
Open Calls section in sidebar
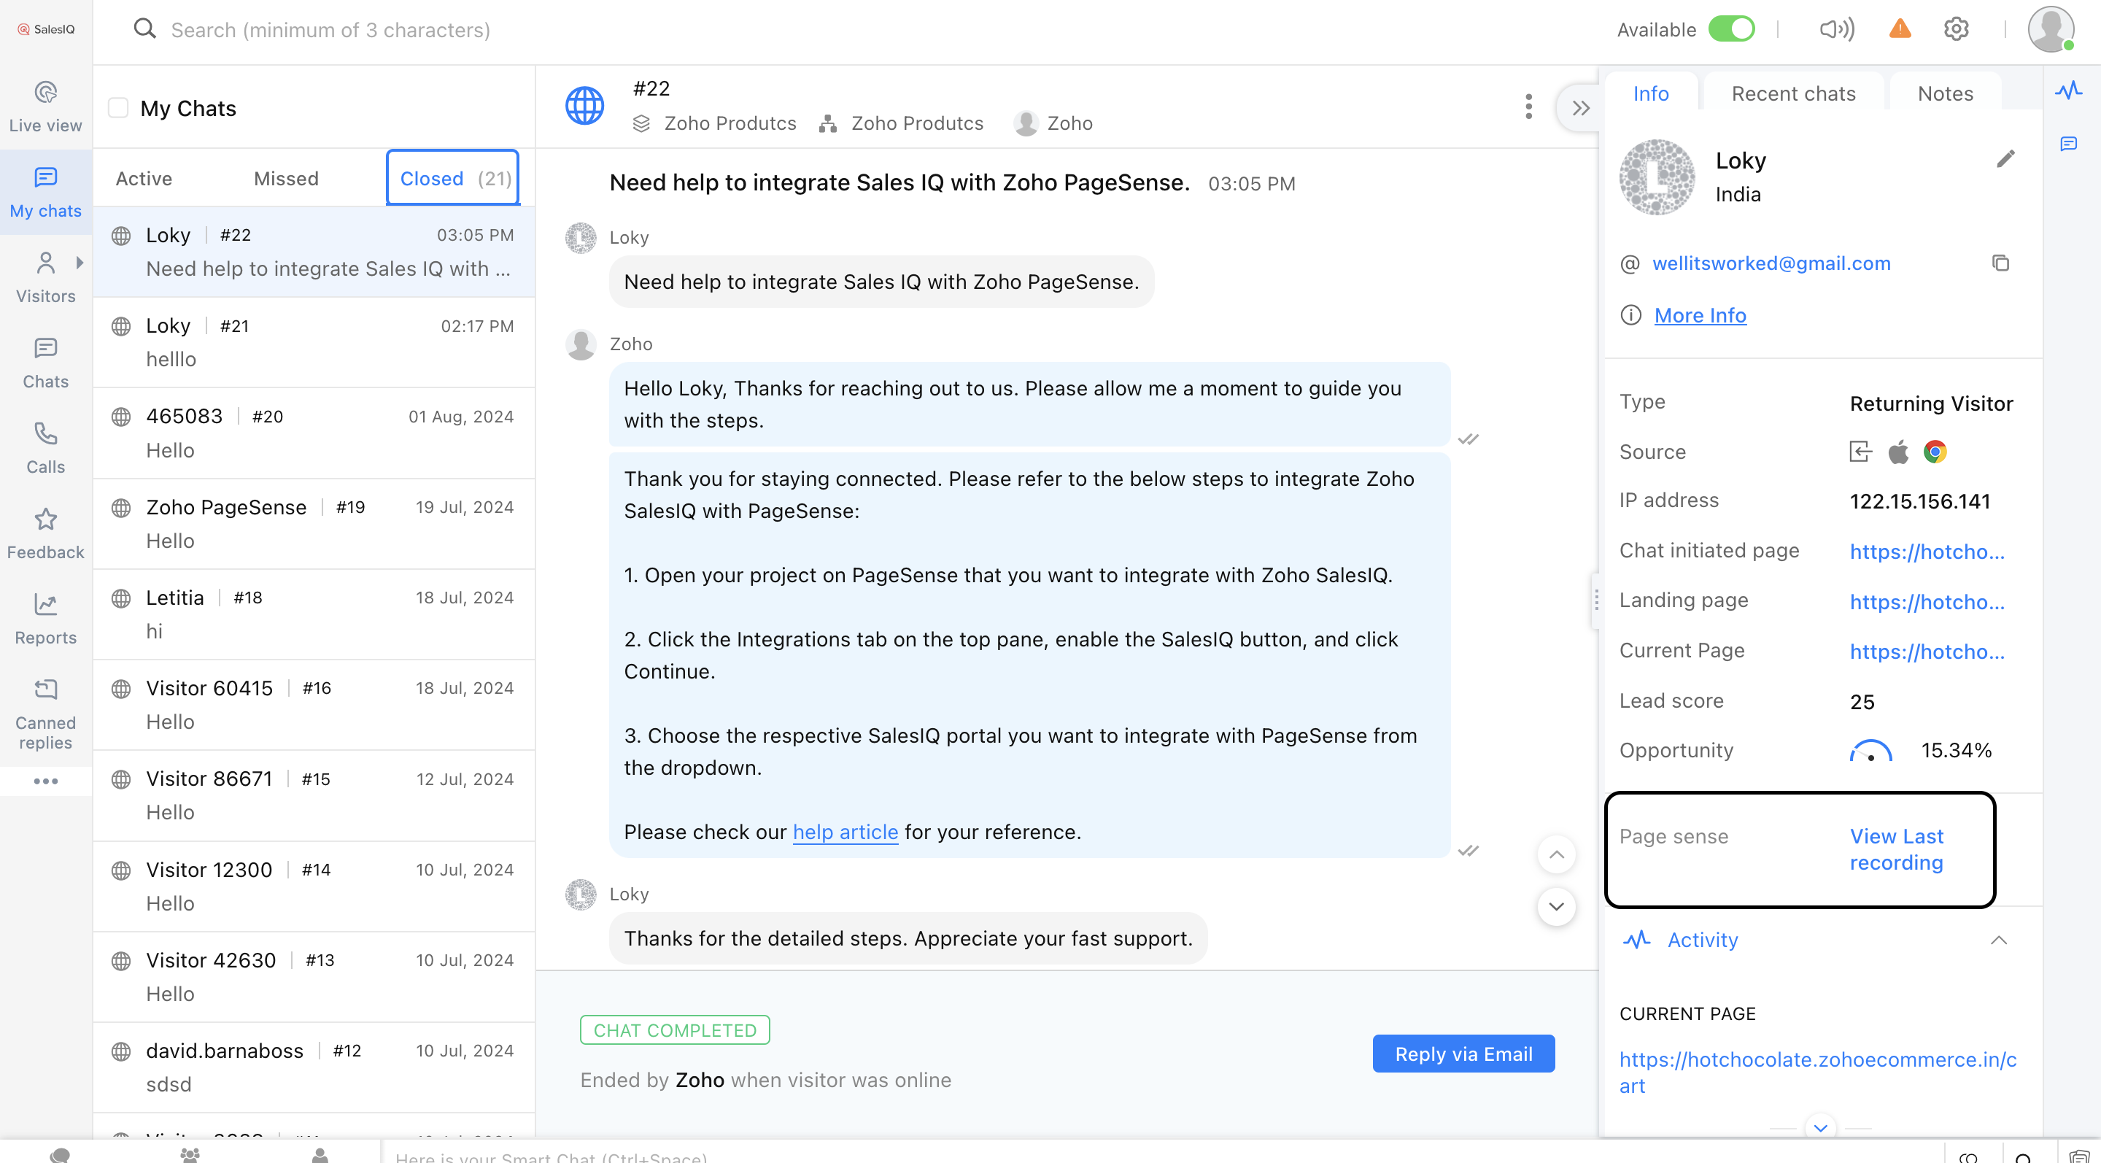point(46,449)
